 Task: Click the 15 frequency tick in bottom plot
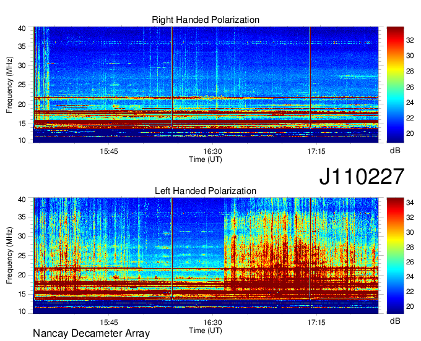(22, 294)
